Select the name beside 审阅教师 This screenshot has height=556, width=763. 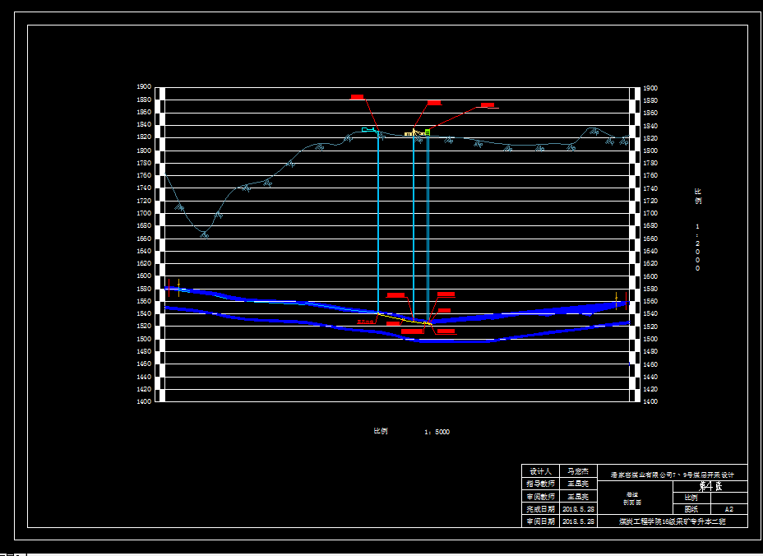pyautogui.click(x=578, y=497)
